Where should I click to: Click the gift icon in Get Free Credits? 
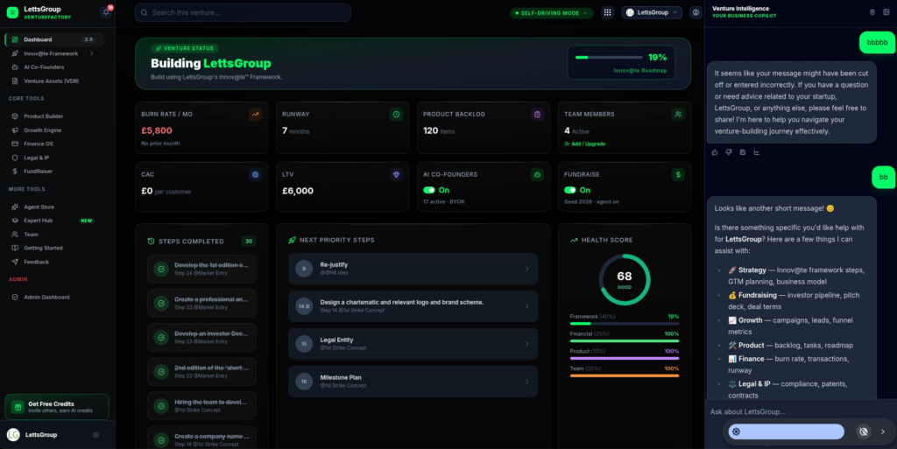(x=18, y=407)
